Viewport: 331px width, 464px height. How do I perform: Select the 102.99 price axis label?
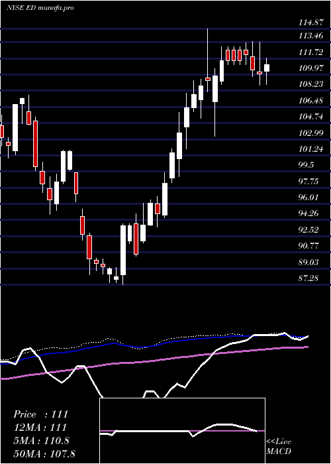tap(310, 133)
